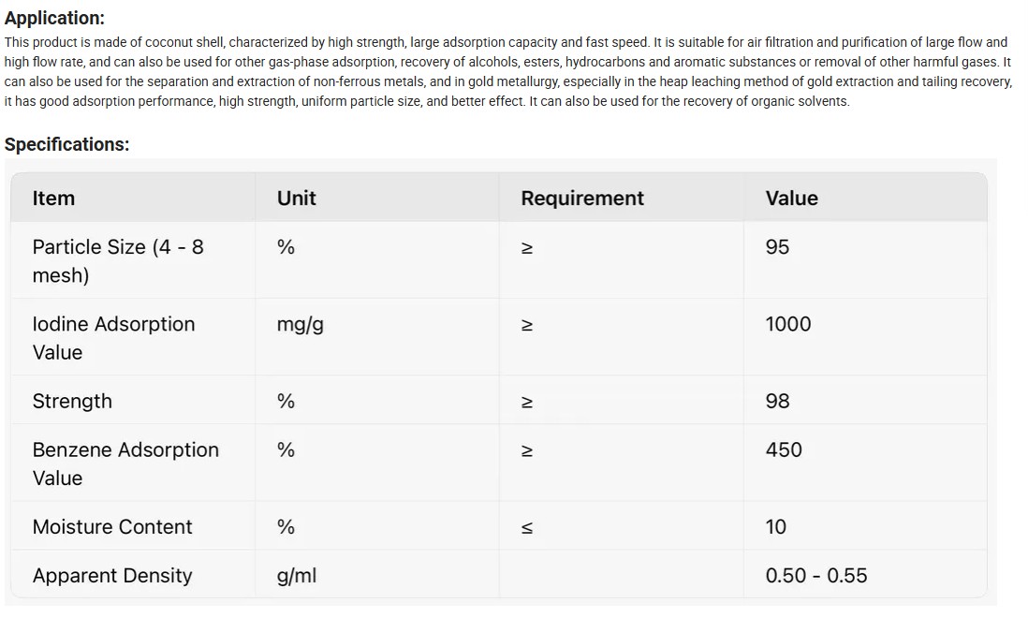Click the mg/g unit cell

[301, 324]
